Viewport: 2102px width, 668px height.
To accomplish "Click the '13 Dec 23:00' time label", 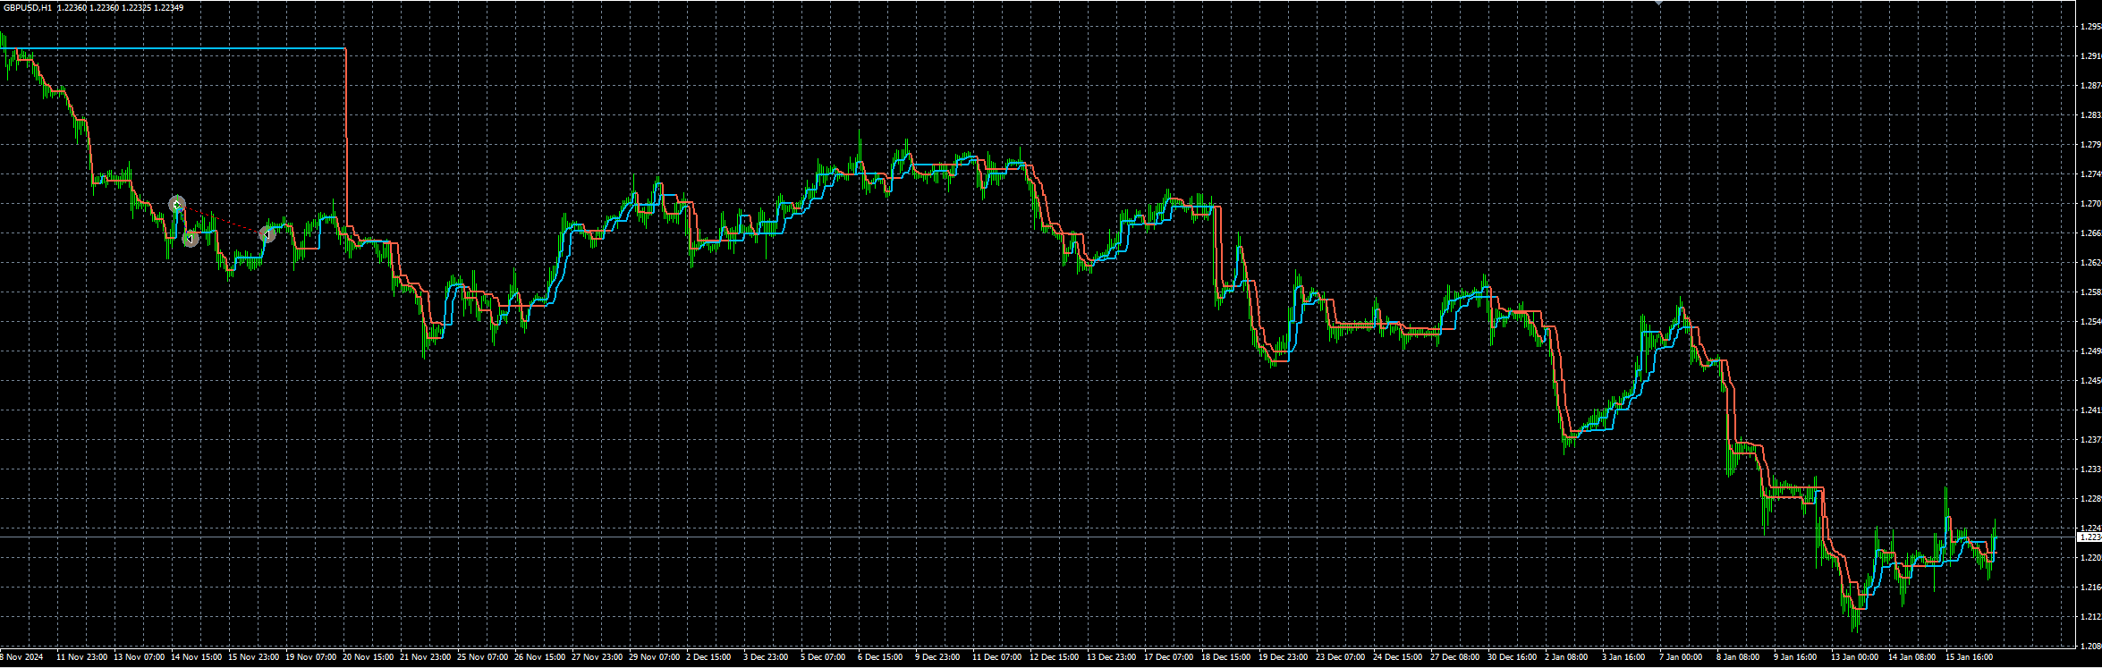I will tap(1112, 657).
